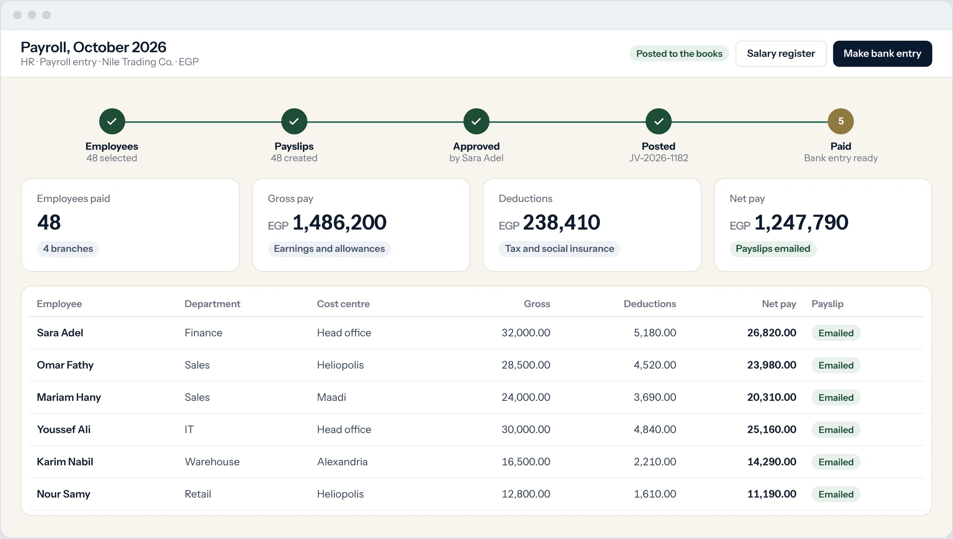Image resolution: width=953 pixels, height=539 pixels.
Task: Sort by the Department column header
Action: [212, 304]
